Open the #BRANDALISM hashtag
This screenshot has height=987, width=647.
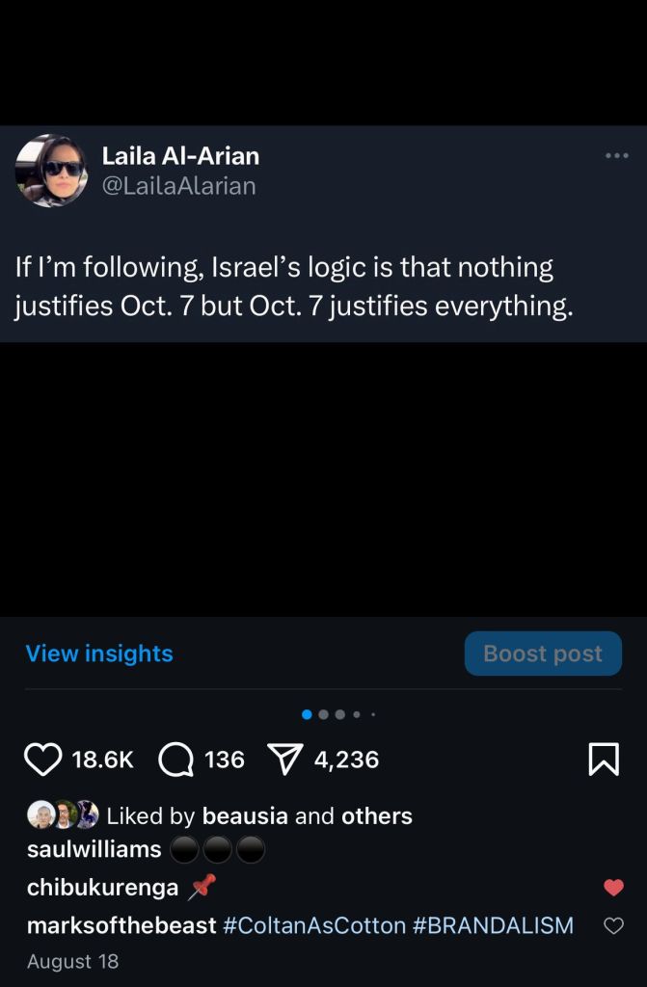(494, 925)
